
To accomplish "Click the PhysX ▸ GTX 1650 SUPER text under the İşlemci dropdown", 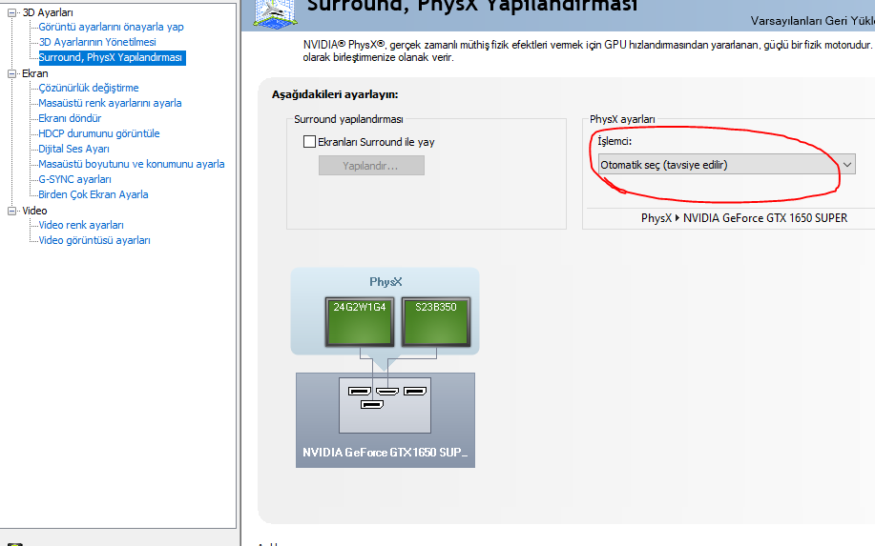I will (x=744, y=218).
